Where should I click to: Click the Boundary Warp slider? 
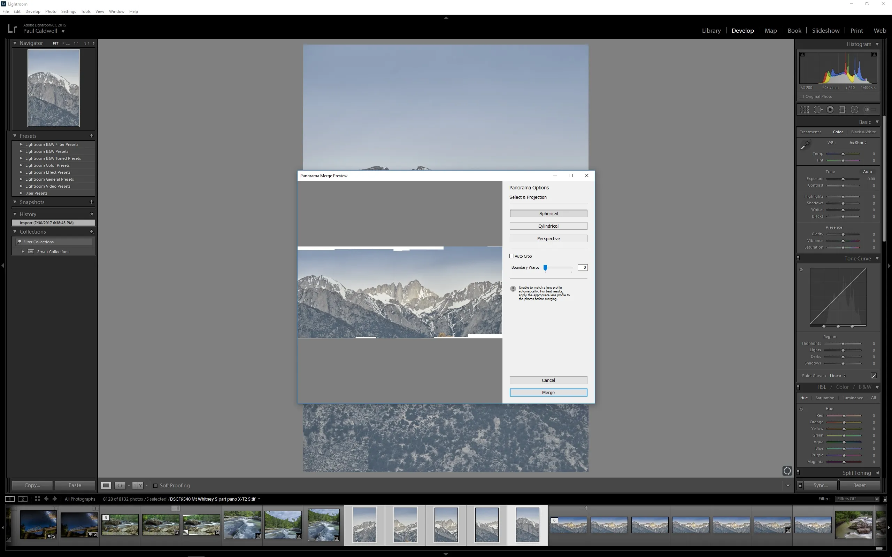pyautogui.click(x=545, y=268)
